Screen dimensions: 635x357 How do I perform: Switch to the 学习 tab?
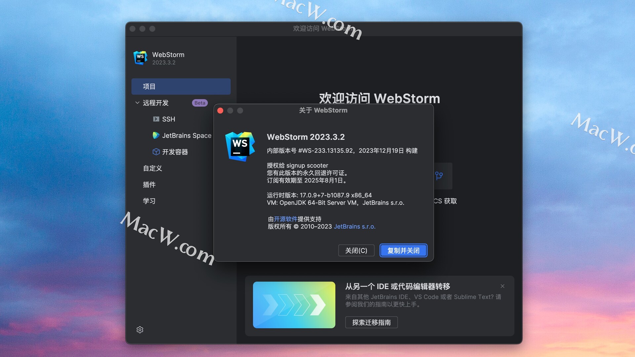coord(149,201)
